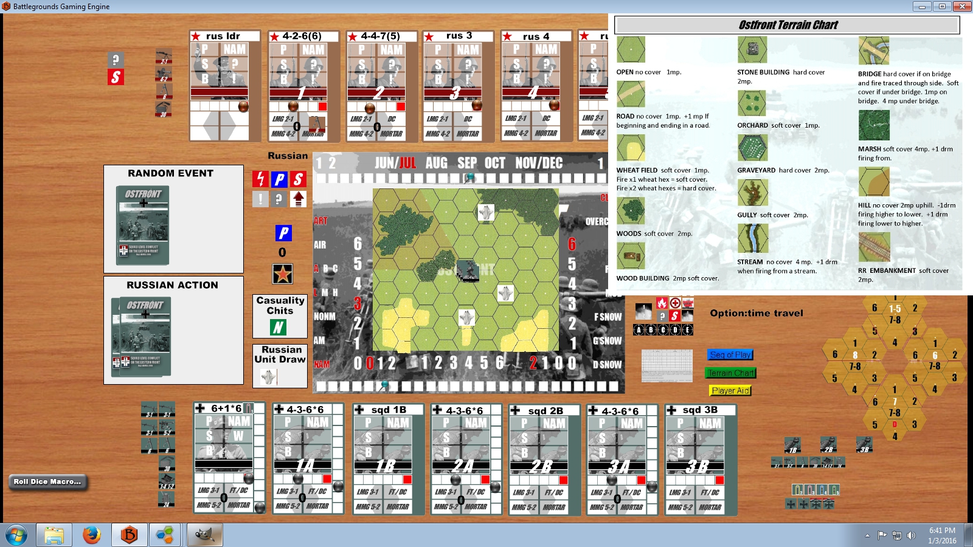Click the red lightning bolt marker
The height and width of the screenshot is (547, 973).
click(260, 179)
